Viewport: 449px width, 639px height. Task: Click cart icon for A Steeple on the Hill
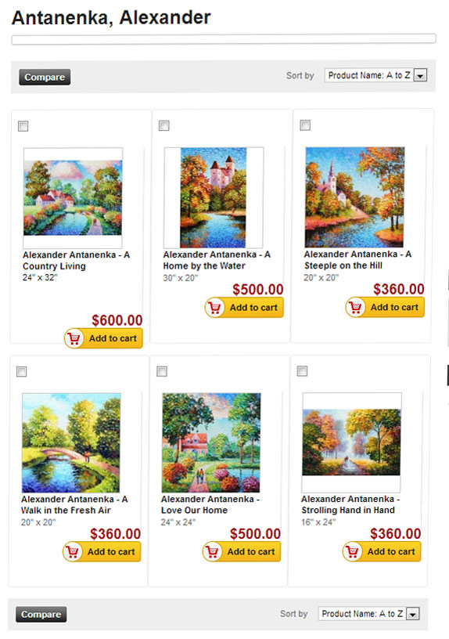pyautogui.click(x=356, y=307)
